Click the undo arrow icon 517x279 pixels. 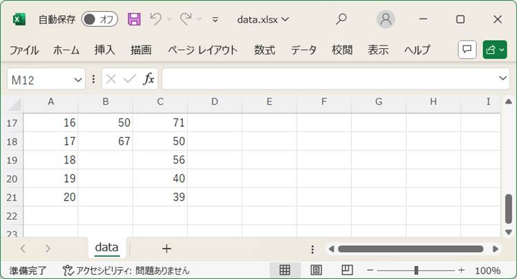(156, 19)
